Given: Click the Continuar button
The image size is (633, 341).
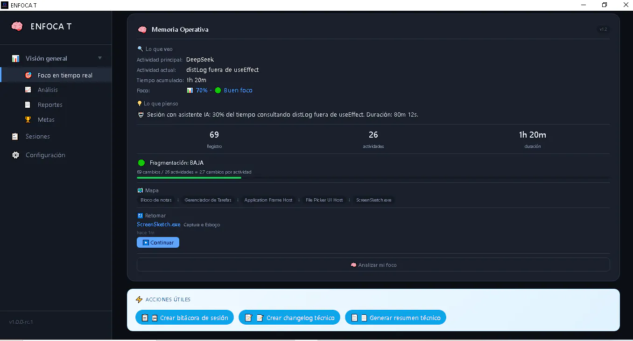Looking at the screenshot, I should pyautogui.click(x=158, y=243).
